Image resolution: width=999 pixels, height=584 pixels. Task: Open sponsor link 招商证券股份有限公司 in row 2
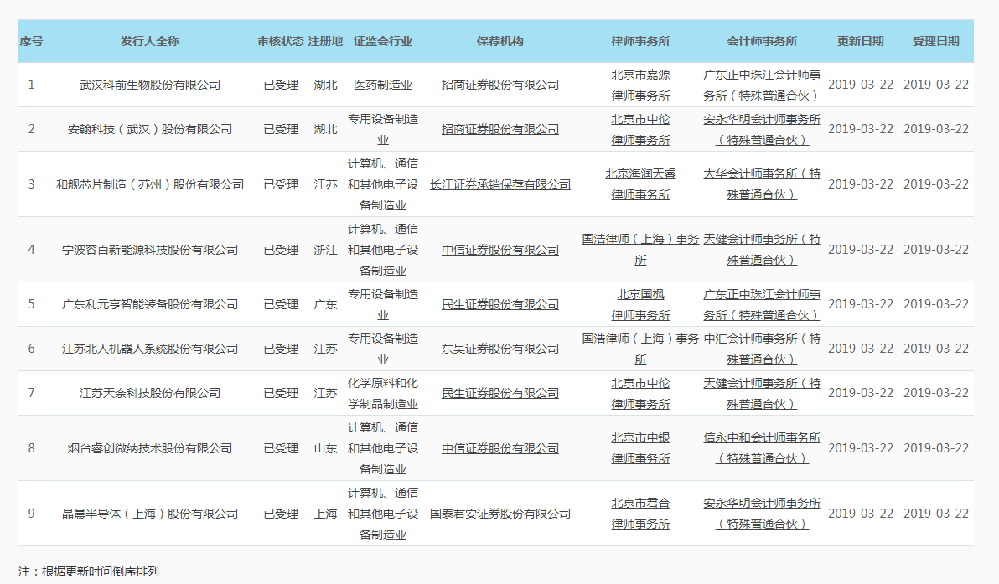[x=500, y=129]
